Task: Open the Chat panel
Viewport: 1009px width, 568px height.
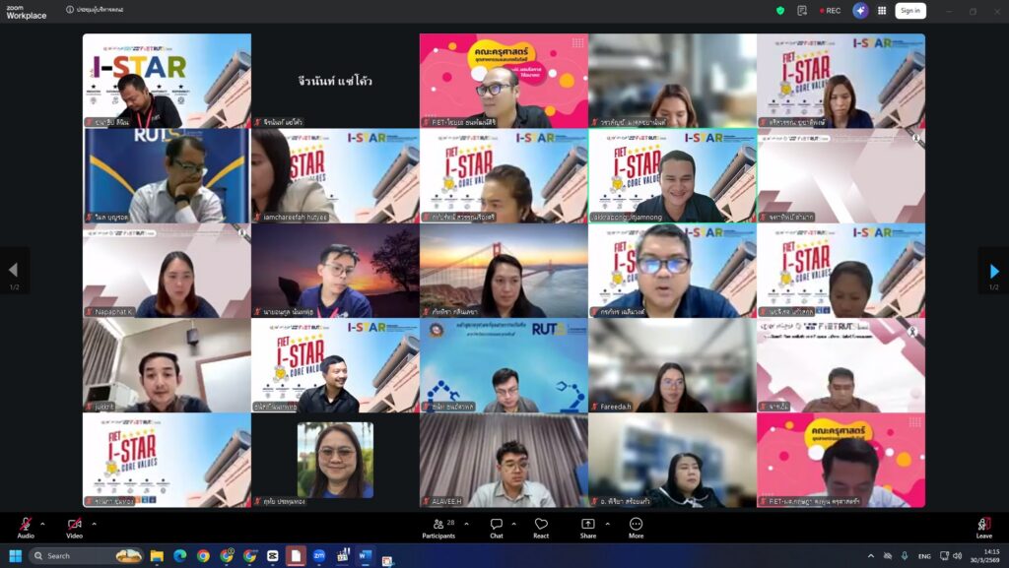Action: click(x=496, y=528)
